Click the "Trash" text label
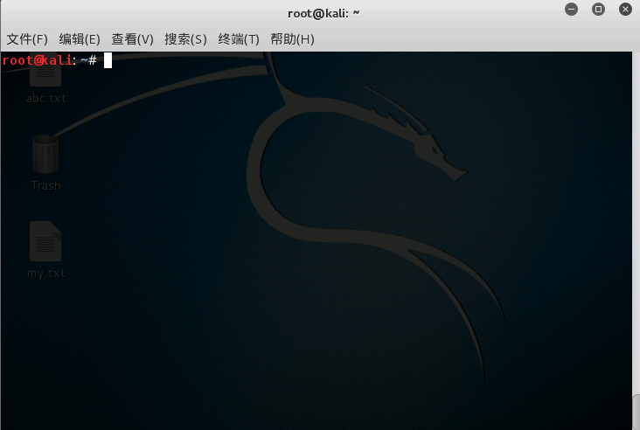The height and width of the screenshot is (430, 640). (x=45, y=185)
